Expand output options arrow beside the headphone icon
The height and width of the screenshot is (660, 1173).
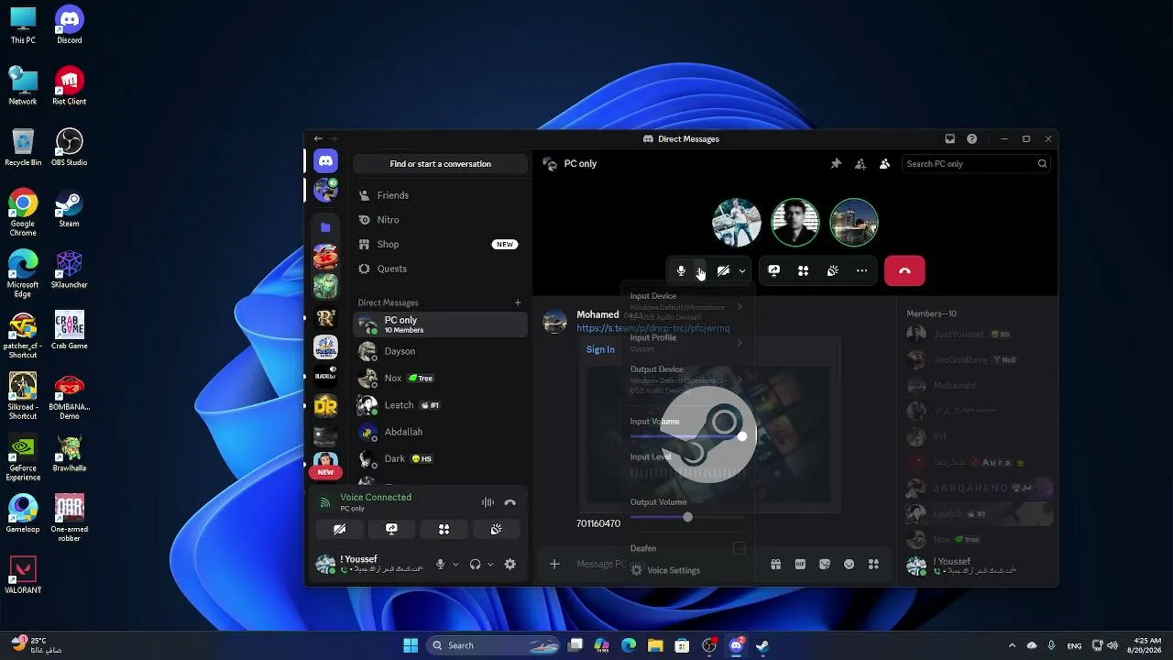pos(490,565)
